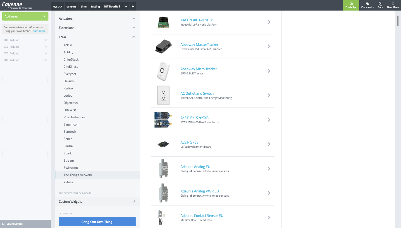The width and height of the screenshot is (401, 228).
Task: Click Bring Your Own Thing button
Action: tap(97, 222)
